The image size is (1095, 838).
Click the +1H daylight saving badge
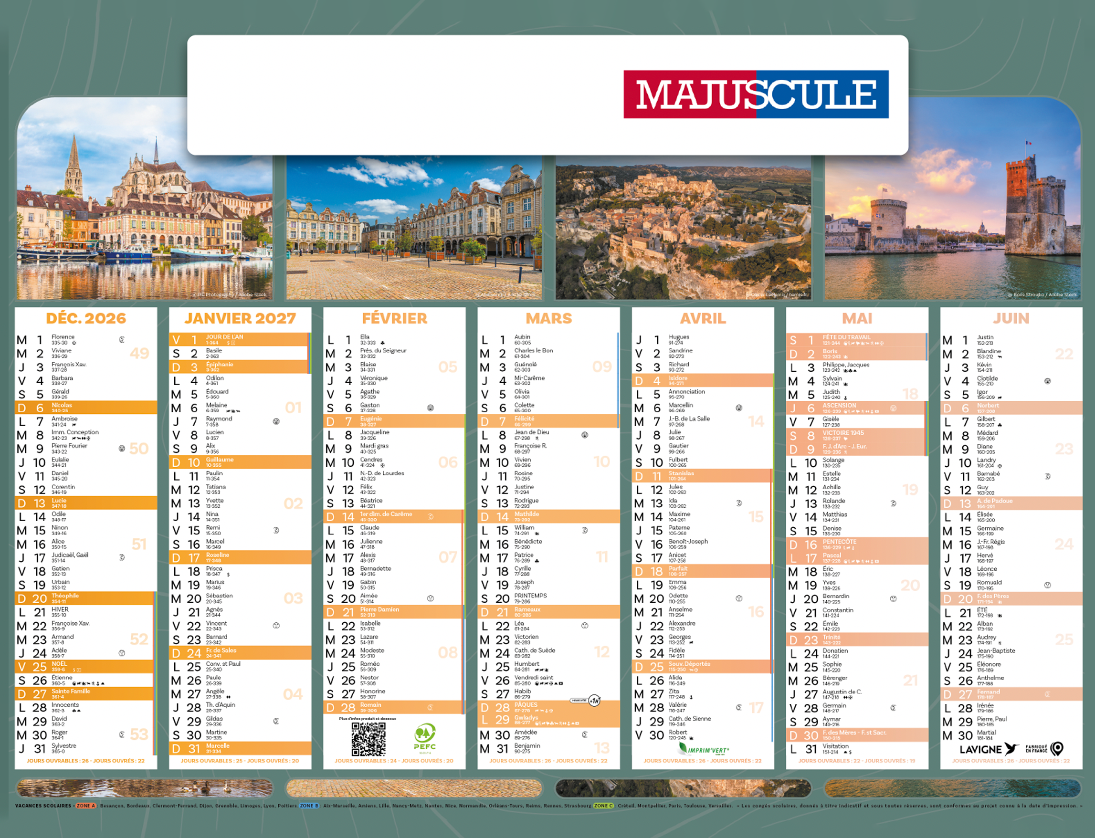coord(594,701)
